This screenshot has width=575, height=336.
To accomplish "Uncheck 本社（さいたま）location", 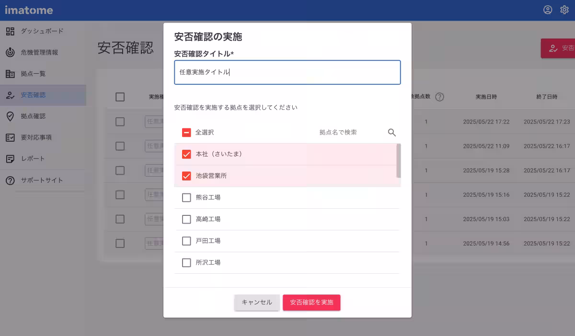I will (x=186, y=154).
